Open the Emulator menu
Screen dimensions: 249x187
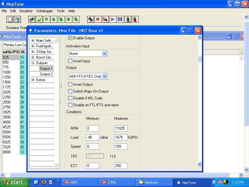point(26,11)
